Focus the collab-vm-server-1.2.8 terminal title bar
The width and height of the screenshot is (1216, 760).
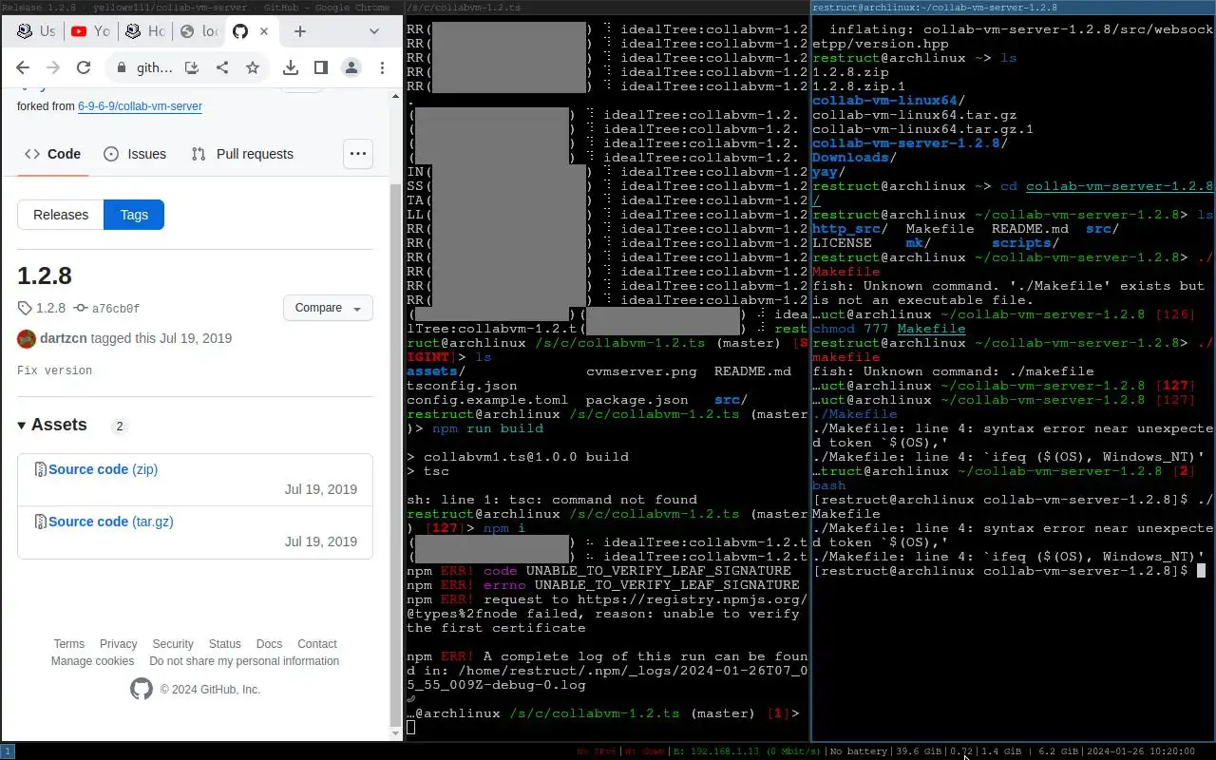1013,7
